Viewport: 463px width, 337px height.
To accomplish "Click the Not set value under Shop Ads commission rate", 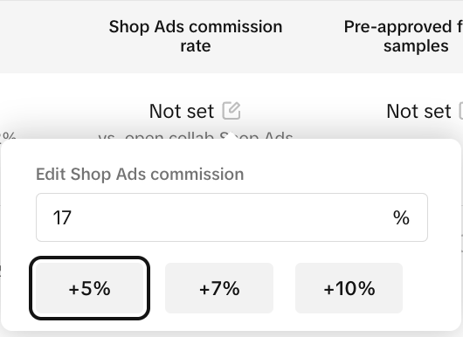I will pos(182,111).
